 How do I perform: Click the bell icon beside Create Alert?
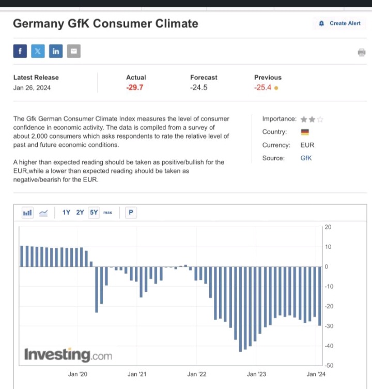coord(321,23)
